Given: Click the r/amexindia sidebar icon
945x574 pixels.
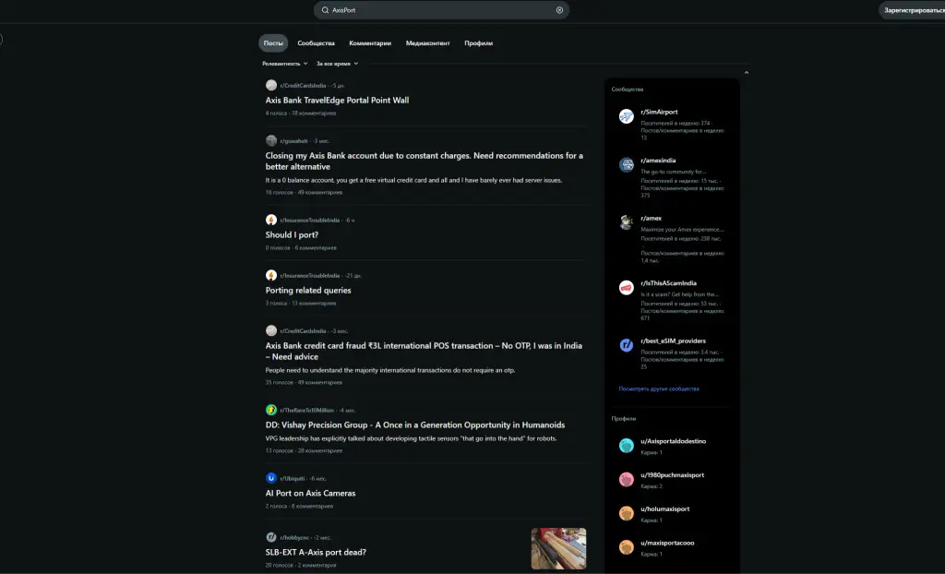Looking at the screenshot, I should 627,164.
